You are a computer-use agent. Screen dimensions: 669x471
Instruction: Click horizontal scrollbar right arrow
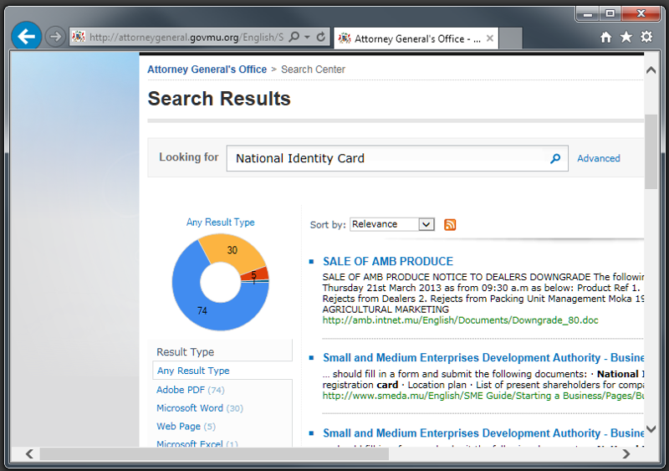pos(626,453)
